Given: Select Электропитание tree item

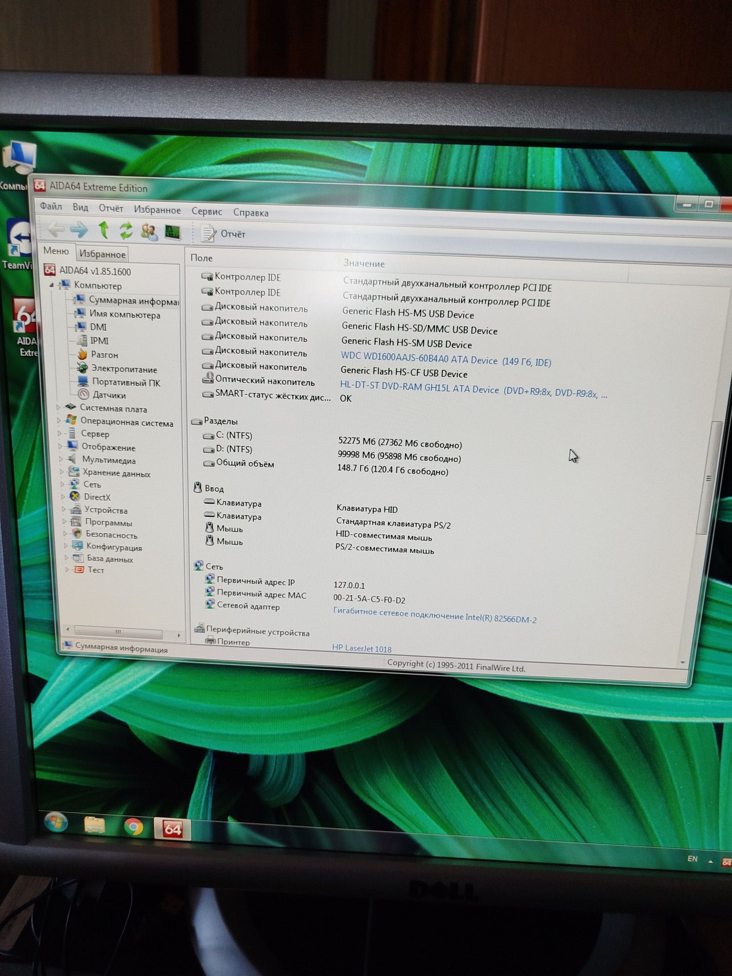Looking at the screenshot, I should (117, 368).
